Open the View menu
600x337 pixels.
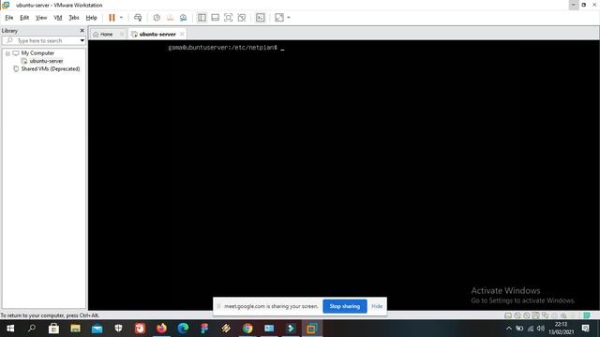41,18
